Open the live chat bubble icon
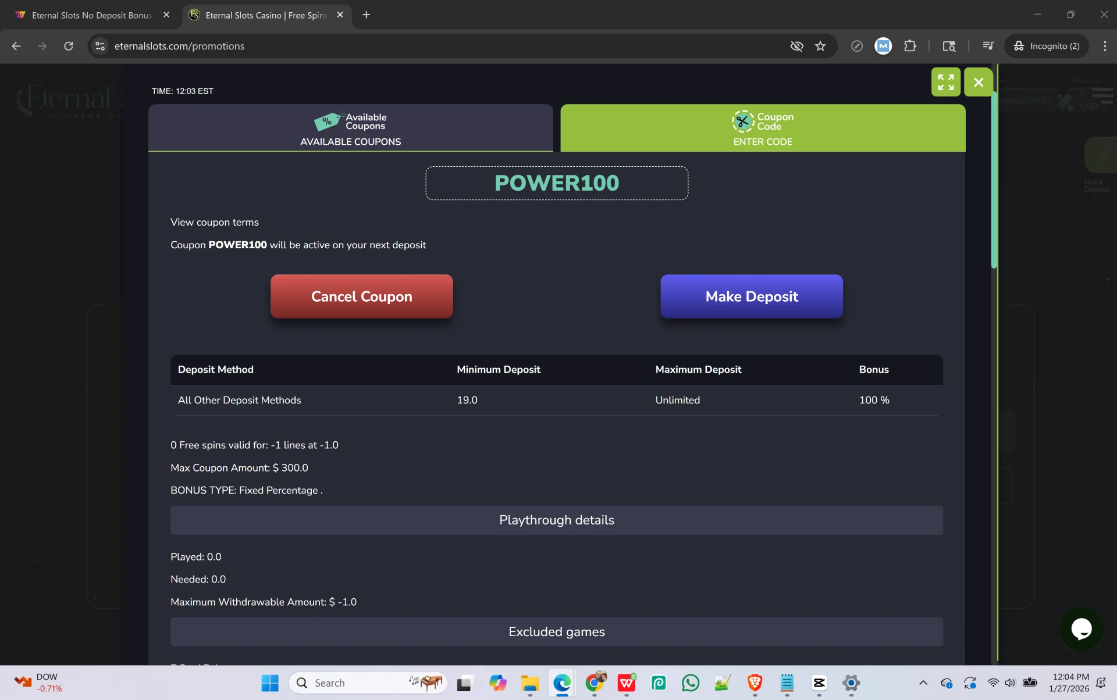1117x700 pixels. pos(1081,629)
